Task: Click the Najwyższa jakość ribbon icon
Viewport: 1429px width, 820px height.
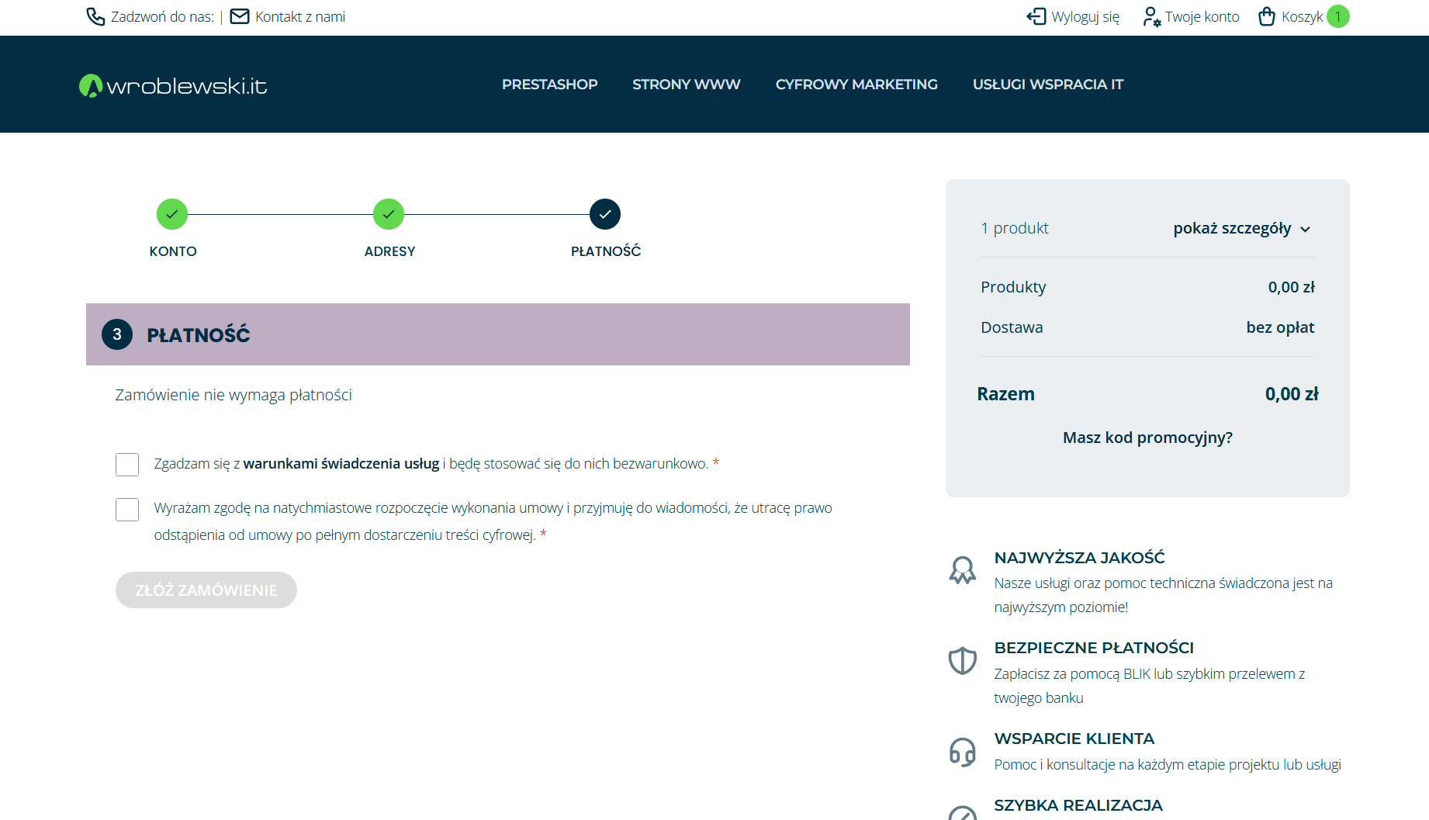Action: (963, 570)
